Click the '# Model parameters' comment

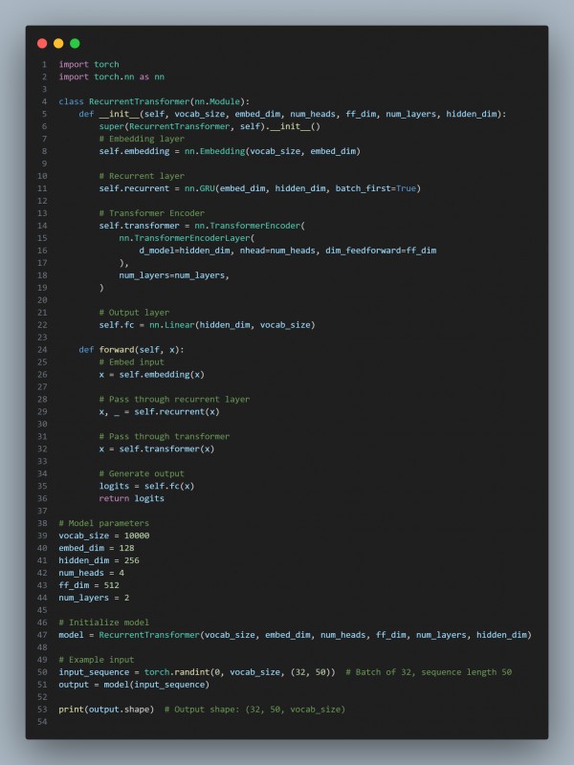(104, 523)
